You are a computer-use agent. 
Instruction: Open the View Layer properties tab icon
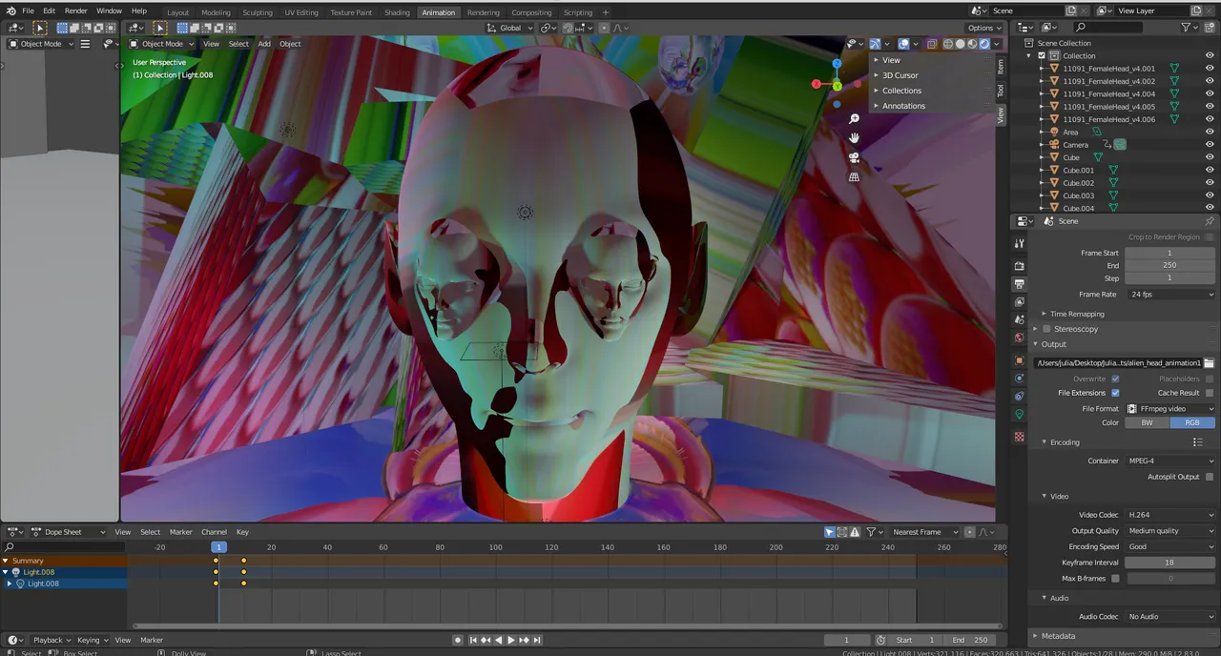coord(1019,302)
